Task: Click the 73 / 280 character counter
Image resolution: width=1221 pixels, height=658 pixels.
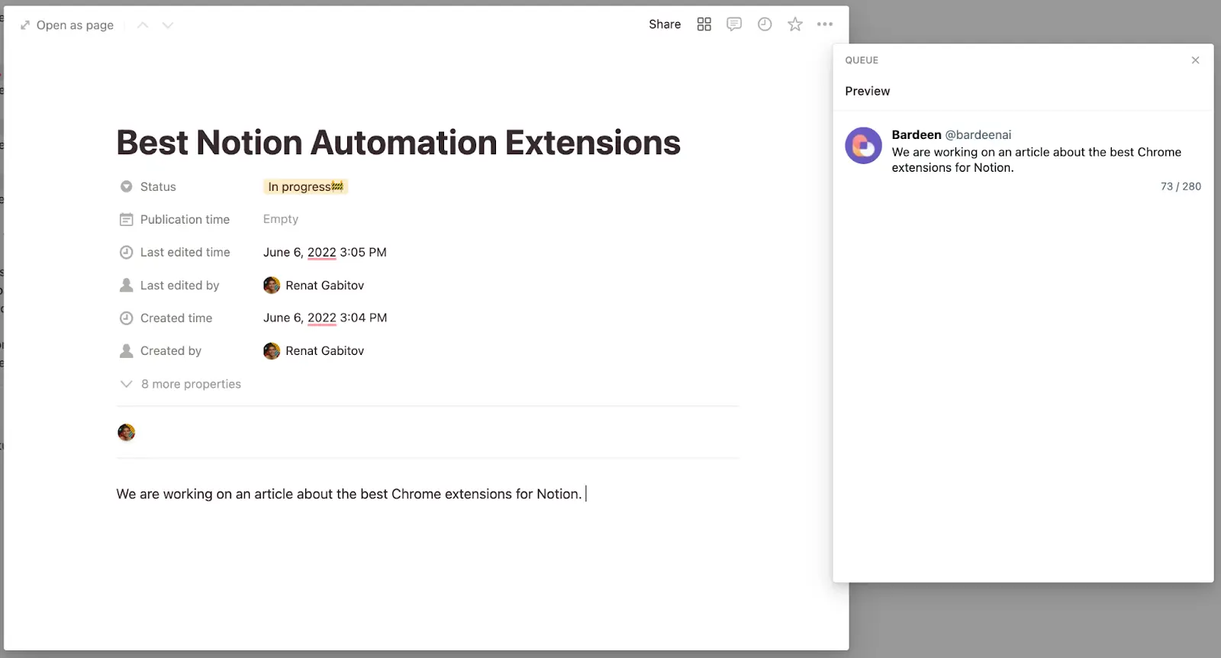Action: (x=1181, y=186)
